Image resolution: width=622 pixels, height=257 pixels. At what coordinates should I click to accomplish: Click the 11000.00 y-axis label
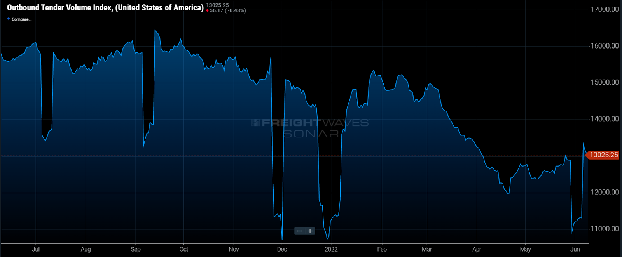pos(605,229)
